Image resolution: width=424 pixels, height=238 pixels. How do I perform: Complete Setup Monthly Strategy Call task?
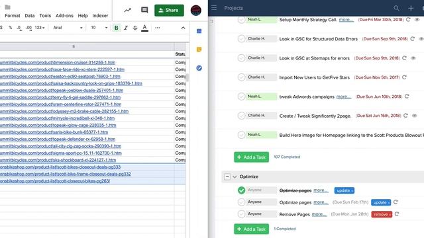(x=241, y=20)
